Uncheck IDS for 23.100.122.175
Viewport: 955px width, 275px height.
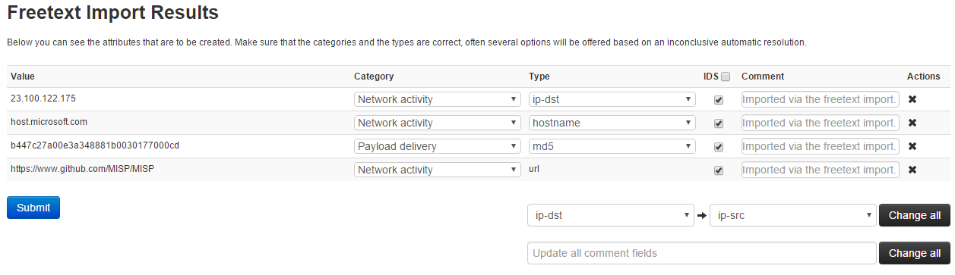pyautogui.click(x=719, y=100)
